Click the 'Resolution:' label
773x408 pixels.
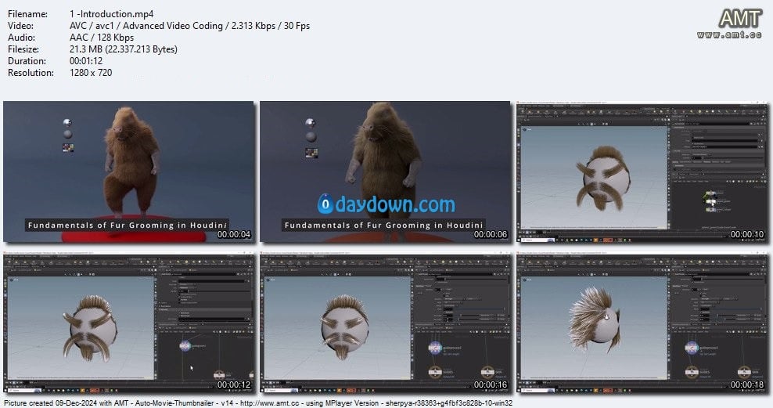point(31,73)
